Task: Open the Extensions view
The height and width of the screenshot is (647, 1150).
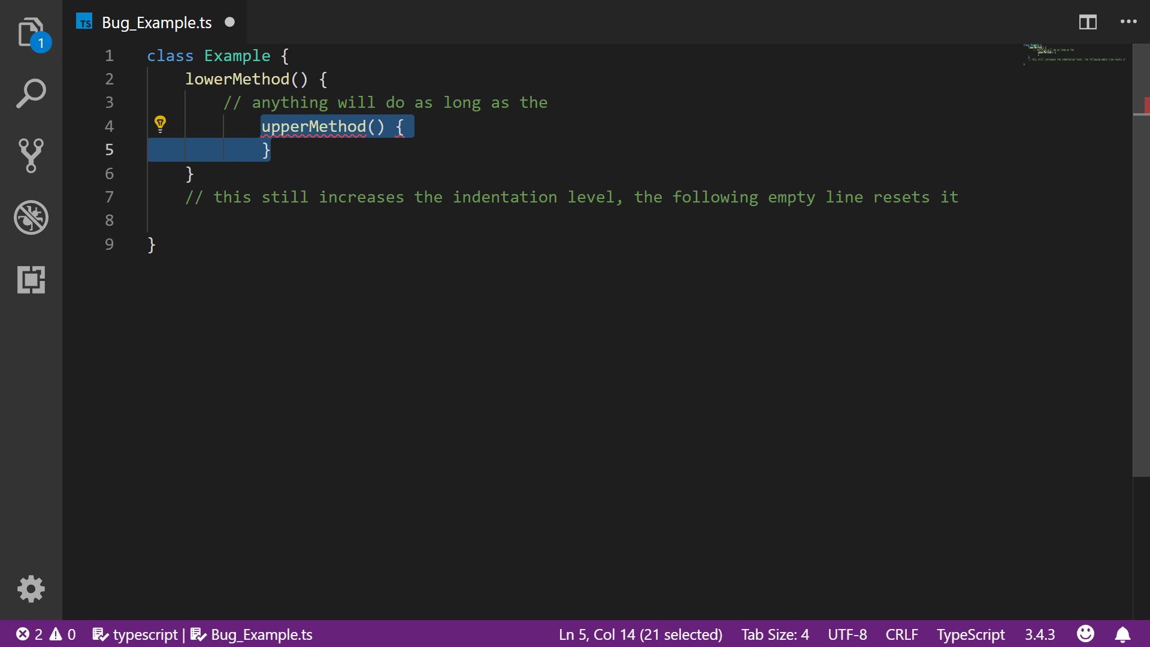Action: (x=31, y=280)
